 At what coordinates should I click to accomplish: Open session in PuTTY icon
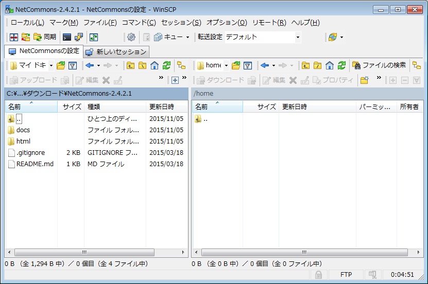tap(79, 37)
